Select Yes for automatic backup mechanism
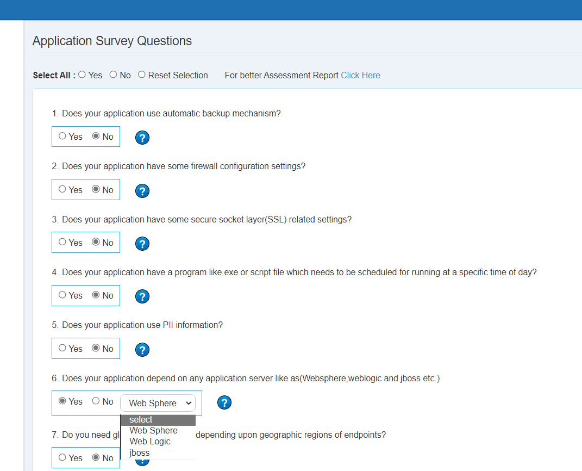This screenshot has width=582, height=471. point(62,136)
